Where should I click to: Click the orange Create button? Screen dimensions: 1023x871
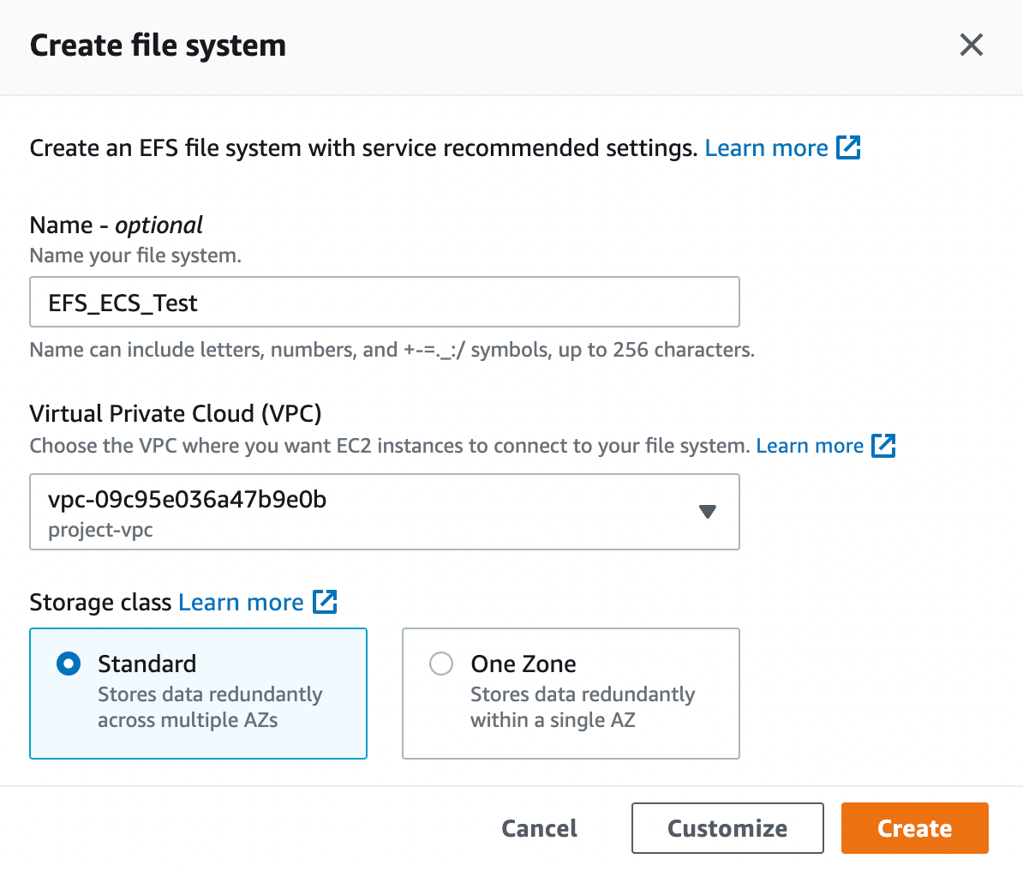tap(914, 828)
